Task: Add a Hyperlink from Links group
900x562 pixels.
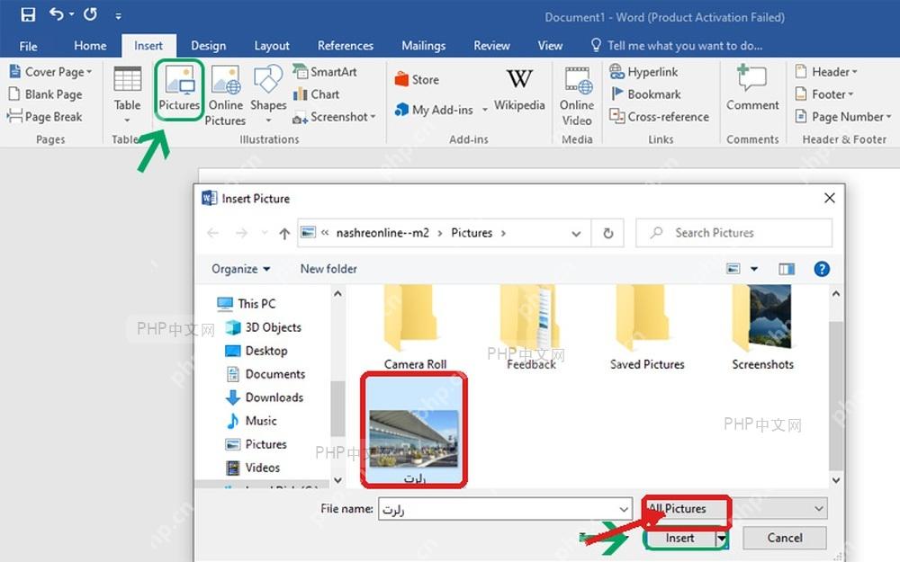Action: point(643,72)
